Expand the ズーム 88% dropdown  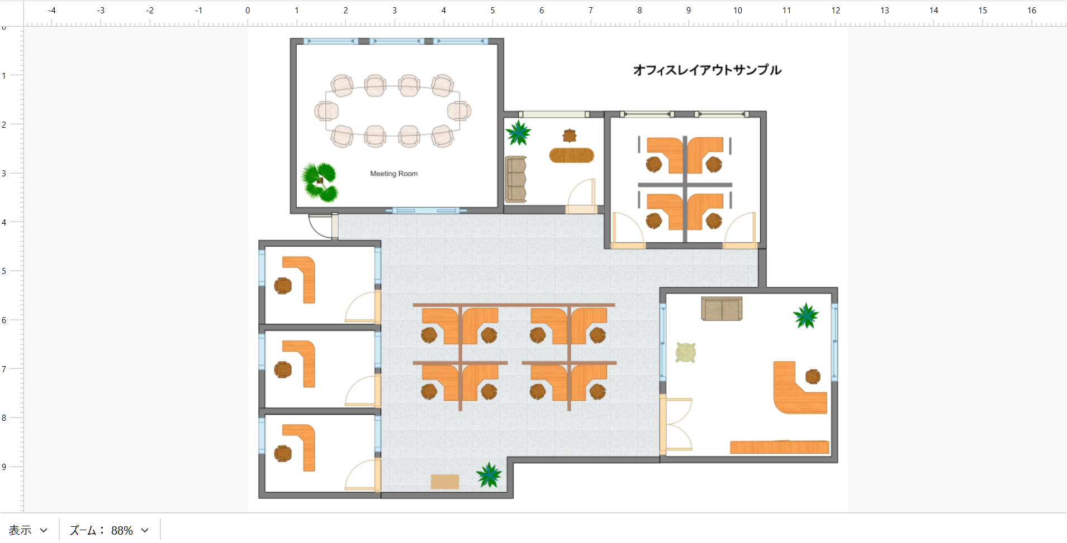[110, 530]
